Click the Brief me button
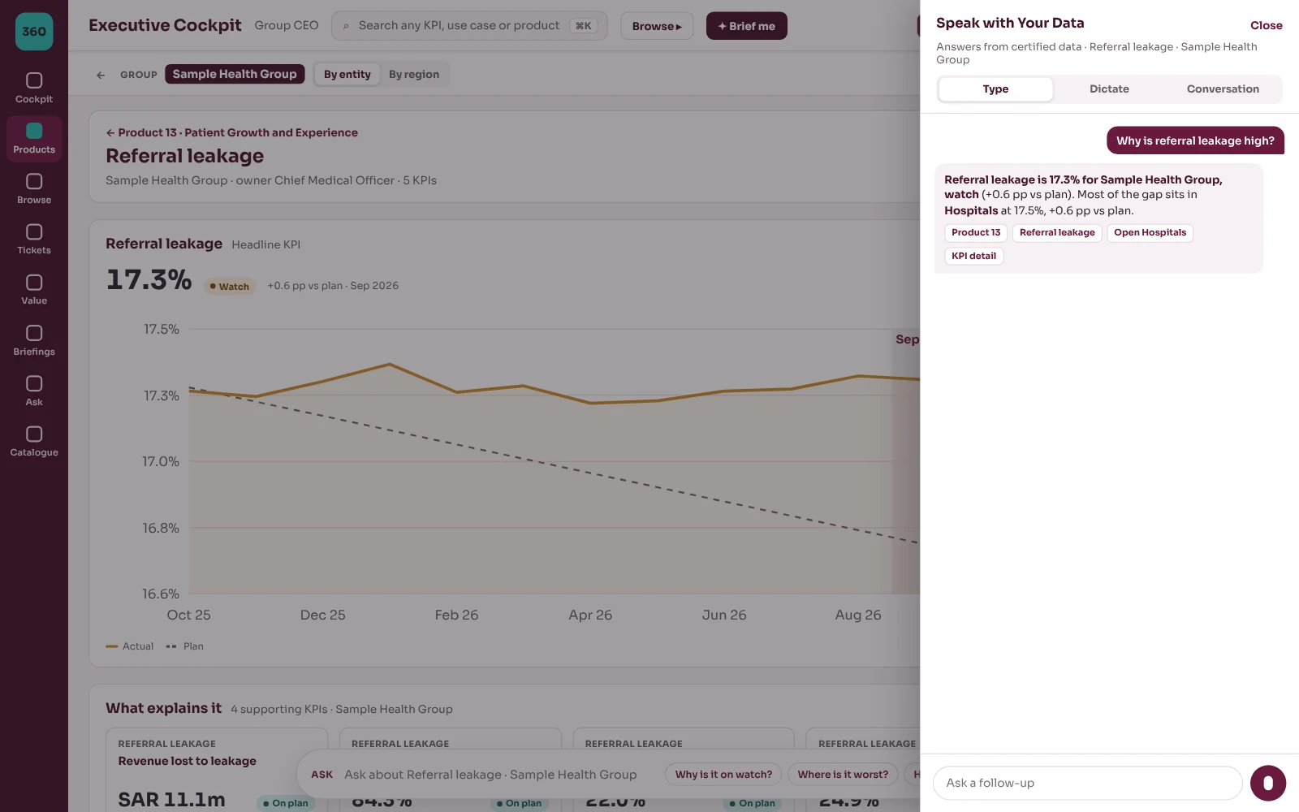The width and height of the screenshot is (1299, 812). pos(747,26)
